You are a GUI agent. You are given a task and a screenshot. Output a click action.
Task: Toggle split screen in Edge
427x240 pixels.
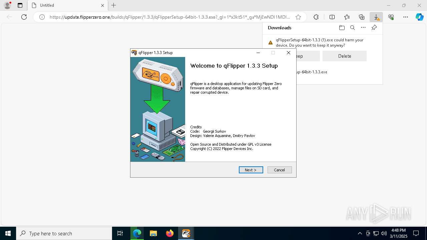pos(332,17)
